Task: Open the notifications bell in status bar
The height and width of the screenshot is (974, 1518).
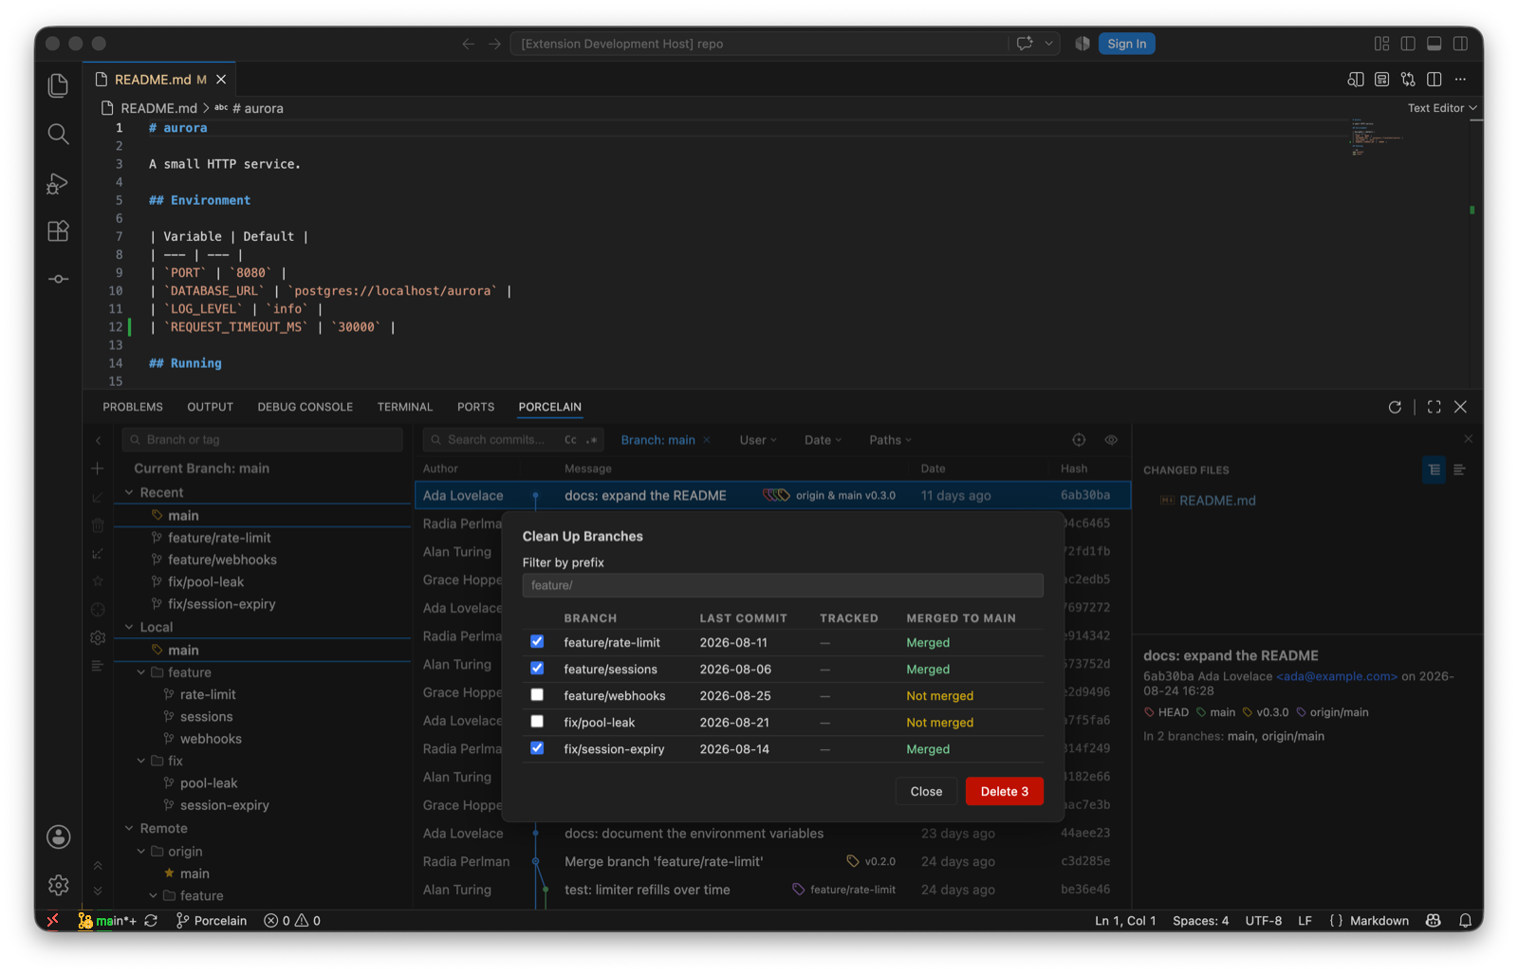Action: (x=1465, y=921)
